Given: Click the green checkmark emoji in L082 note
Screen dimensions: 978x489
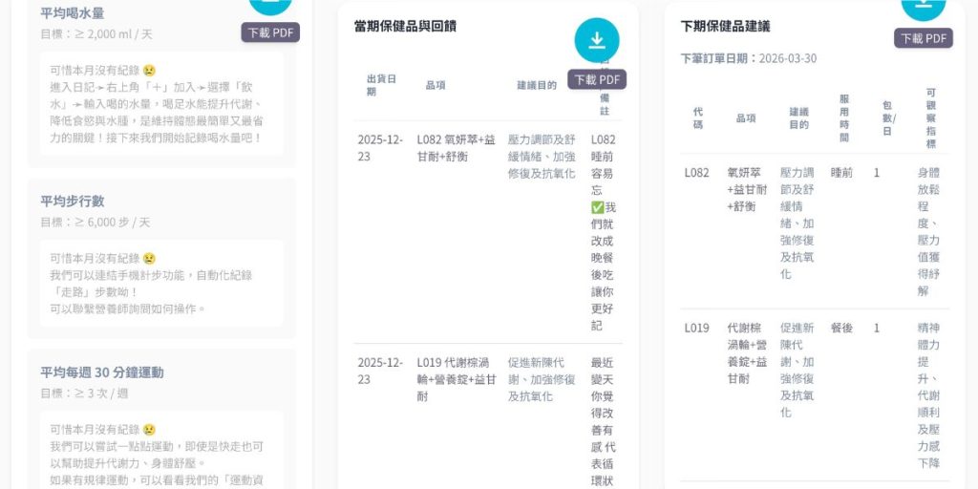Looking at the screenshot, I should 598,207.
